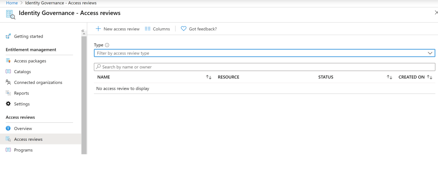438x184 pixels.
Task: Click the Catalogs icon in sidebar
Action: 8,71
